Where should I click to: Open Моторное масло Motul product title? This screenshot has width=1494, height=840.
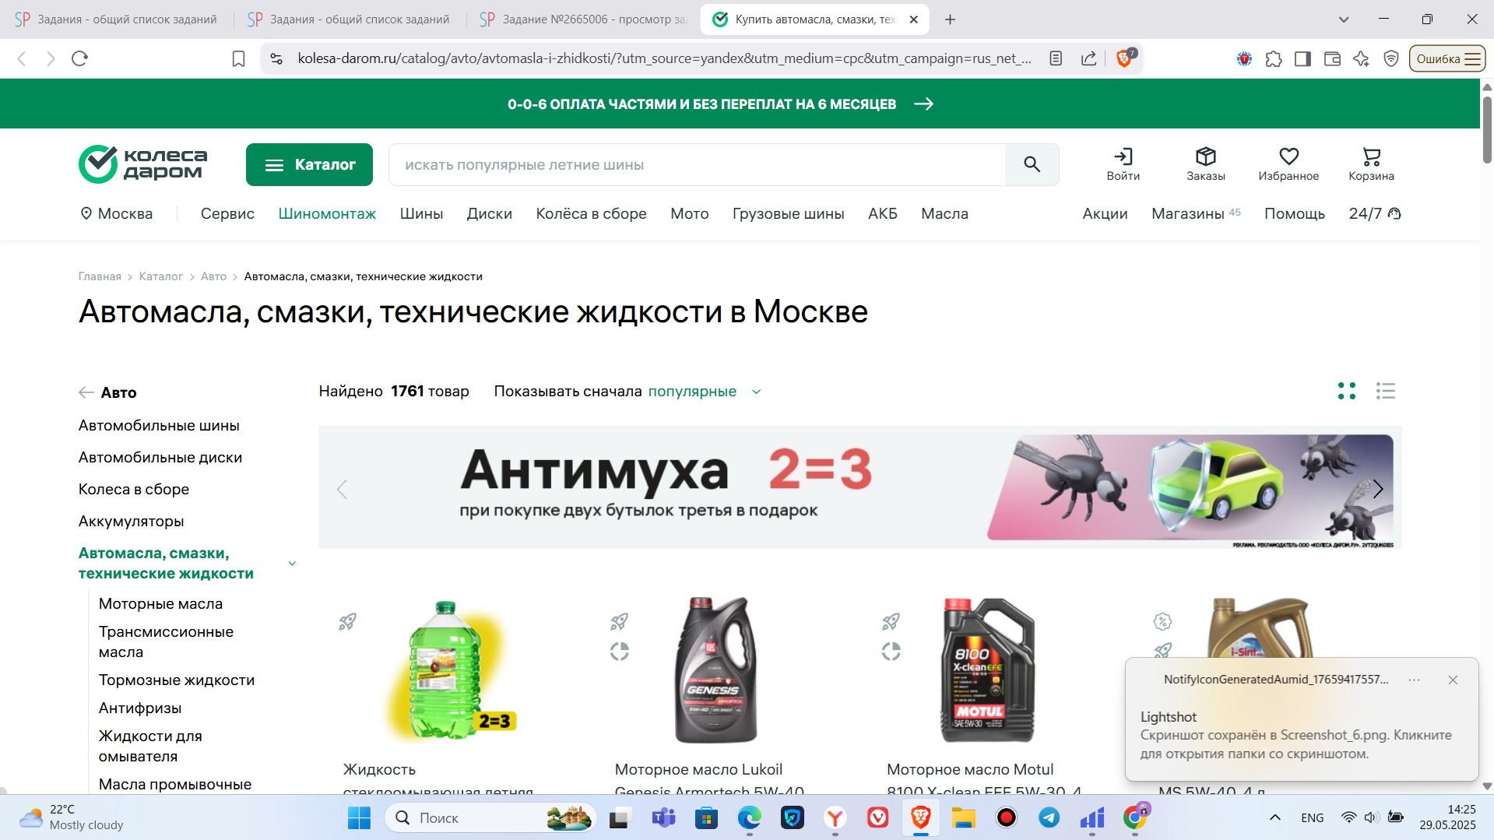pos(983,779)
